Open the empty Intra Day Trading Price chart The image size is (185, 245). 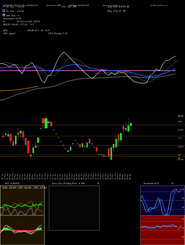pyautogui.click(x=74, y=208)
